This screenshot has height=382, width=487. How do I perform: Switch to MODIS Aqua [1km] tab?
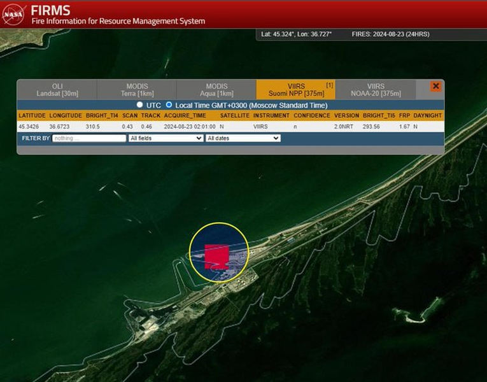tap(216, 90)
